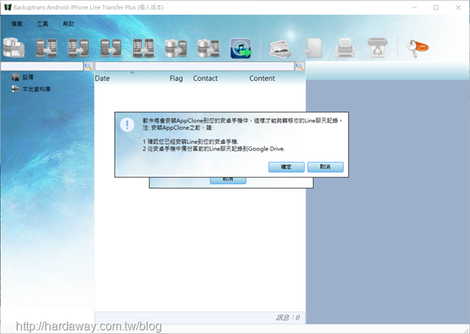Click phone transfer icon beside the backup database icon
Screen dimensions: 470x334
point(46,48)
